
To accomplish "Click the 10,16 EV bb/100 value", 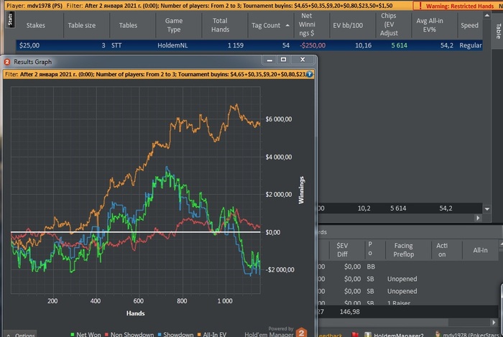I will [x=363, y=45].
